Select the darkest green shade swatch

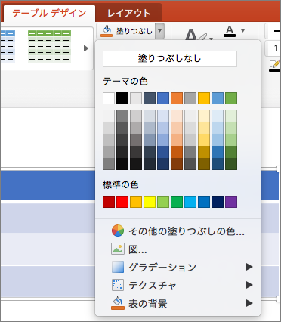[x=231, y=164]
